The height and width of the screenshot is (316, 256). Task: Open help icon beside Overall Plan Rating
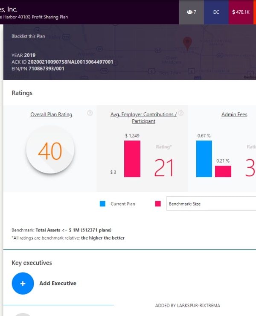[x=90, y=113]
